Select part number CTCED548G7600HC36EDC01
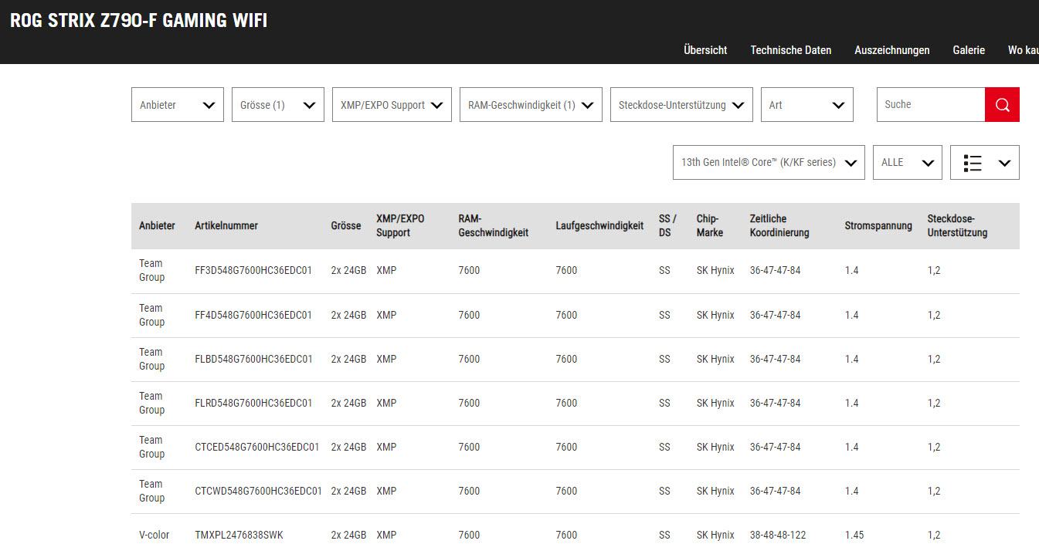Viewport: 1039px width, 544px height. pos(257,448)
